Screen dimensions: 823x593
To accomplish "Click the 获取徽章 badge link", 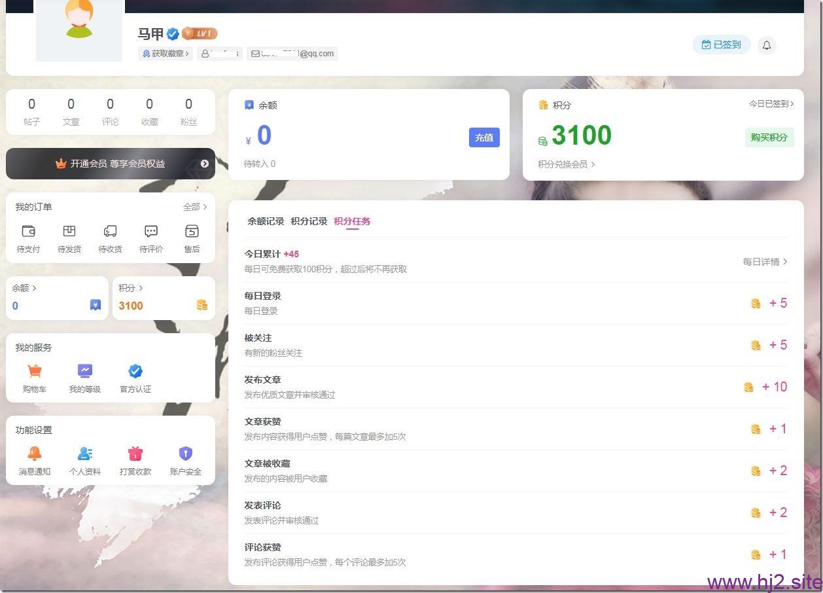I will (166, 54).
